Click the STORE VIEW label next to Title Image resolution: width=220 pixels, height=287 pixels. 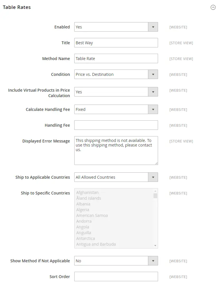(x=181, y=43)
